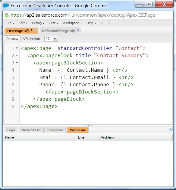Collapse code fold on line 2

click(x=17, y=55)
